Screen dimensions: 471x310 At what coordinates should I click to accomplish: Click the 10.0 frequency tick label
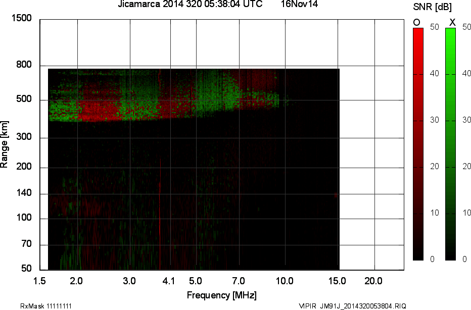(285, 281)
